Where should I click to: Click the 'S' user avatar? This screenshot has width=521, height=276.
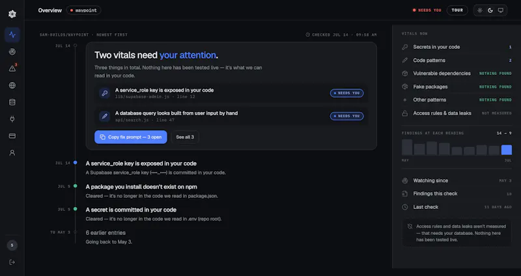(12, 245)
